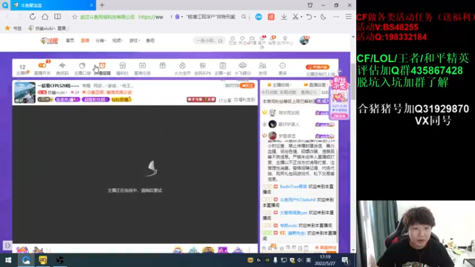Click the browser home icon

(x=45, y=17)
